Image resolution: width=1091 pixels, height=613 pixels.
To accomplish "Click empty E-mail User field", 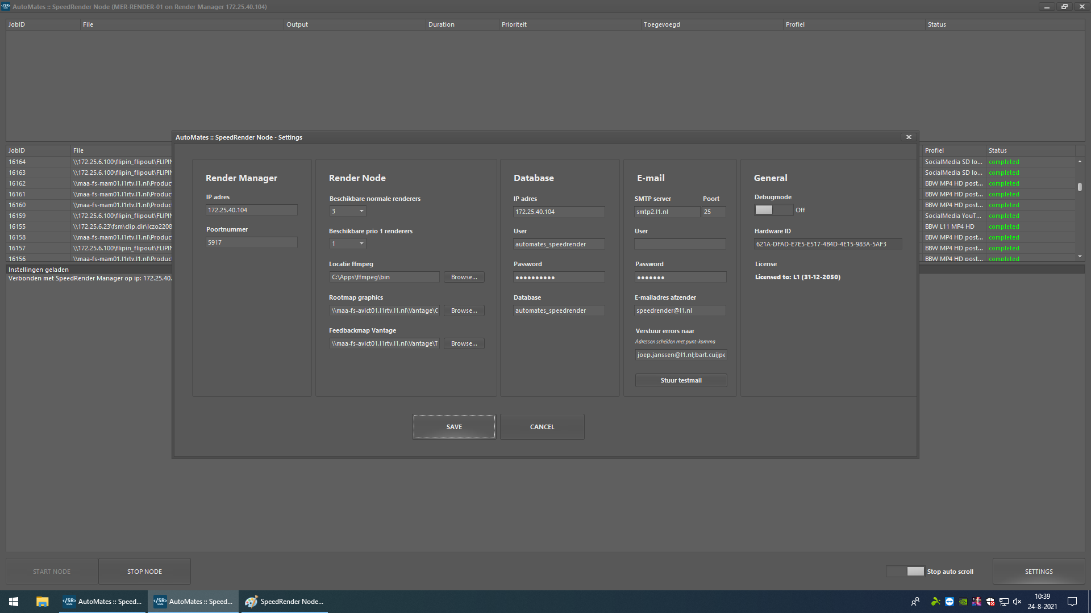I will 680,244.
